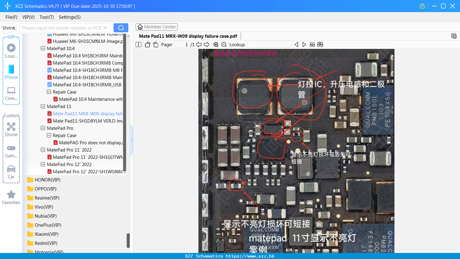
Task: Collapse the MatePad Pro tree node
Action: pos(43,128)
